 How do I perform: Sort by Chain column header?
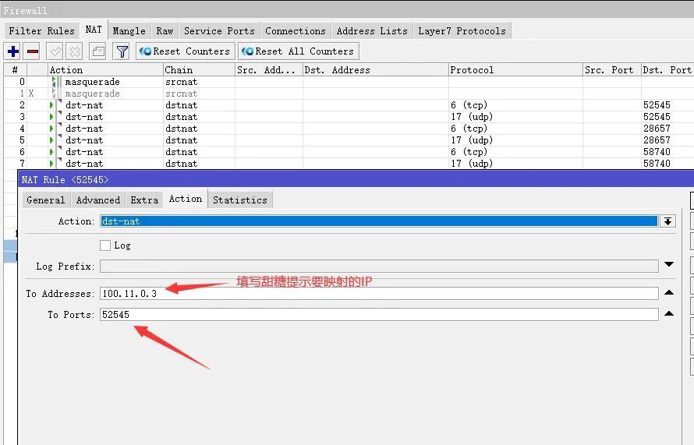[x=199, y=70]
